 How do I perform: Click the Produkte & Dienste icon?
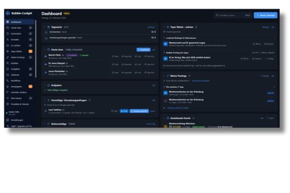tap(8, 104)
